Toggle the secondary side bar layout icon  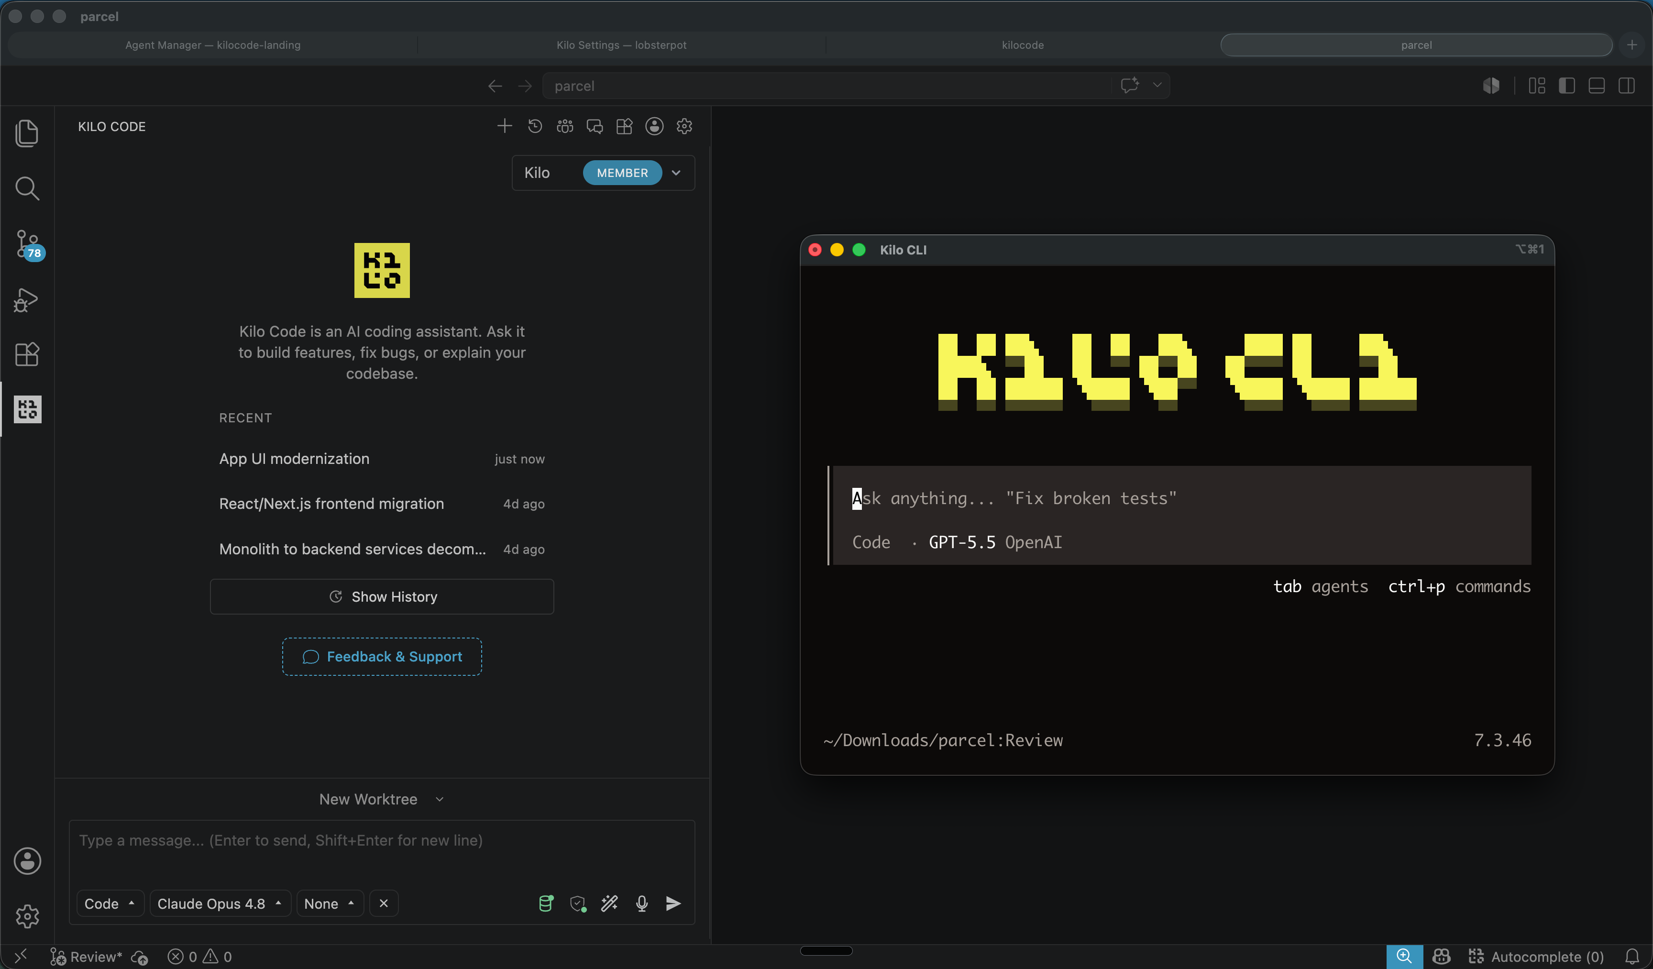click(x=1626, y=86)
